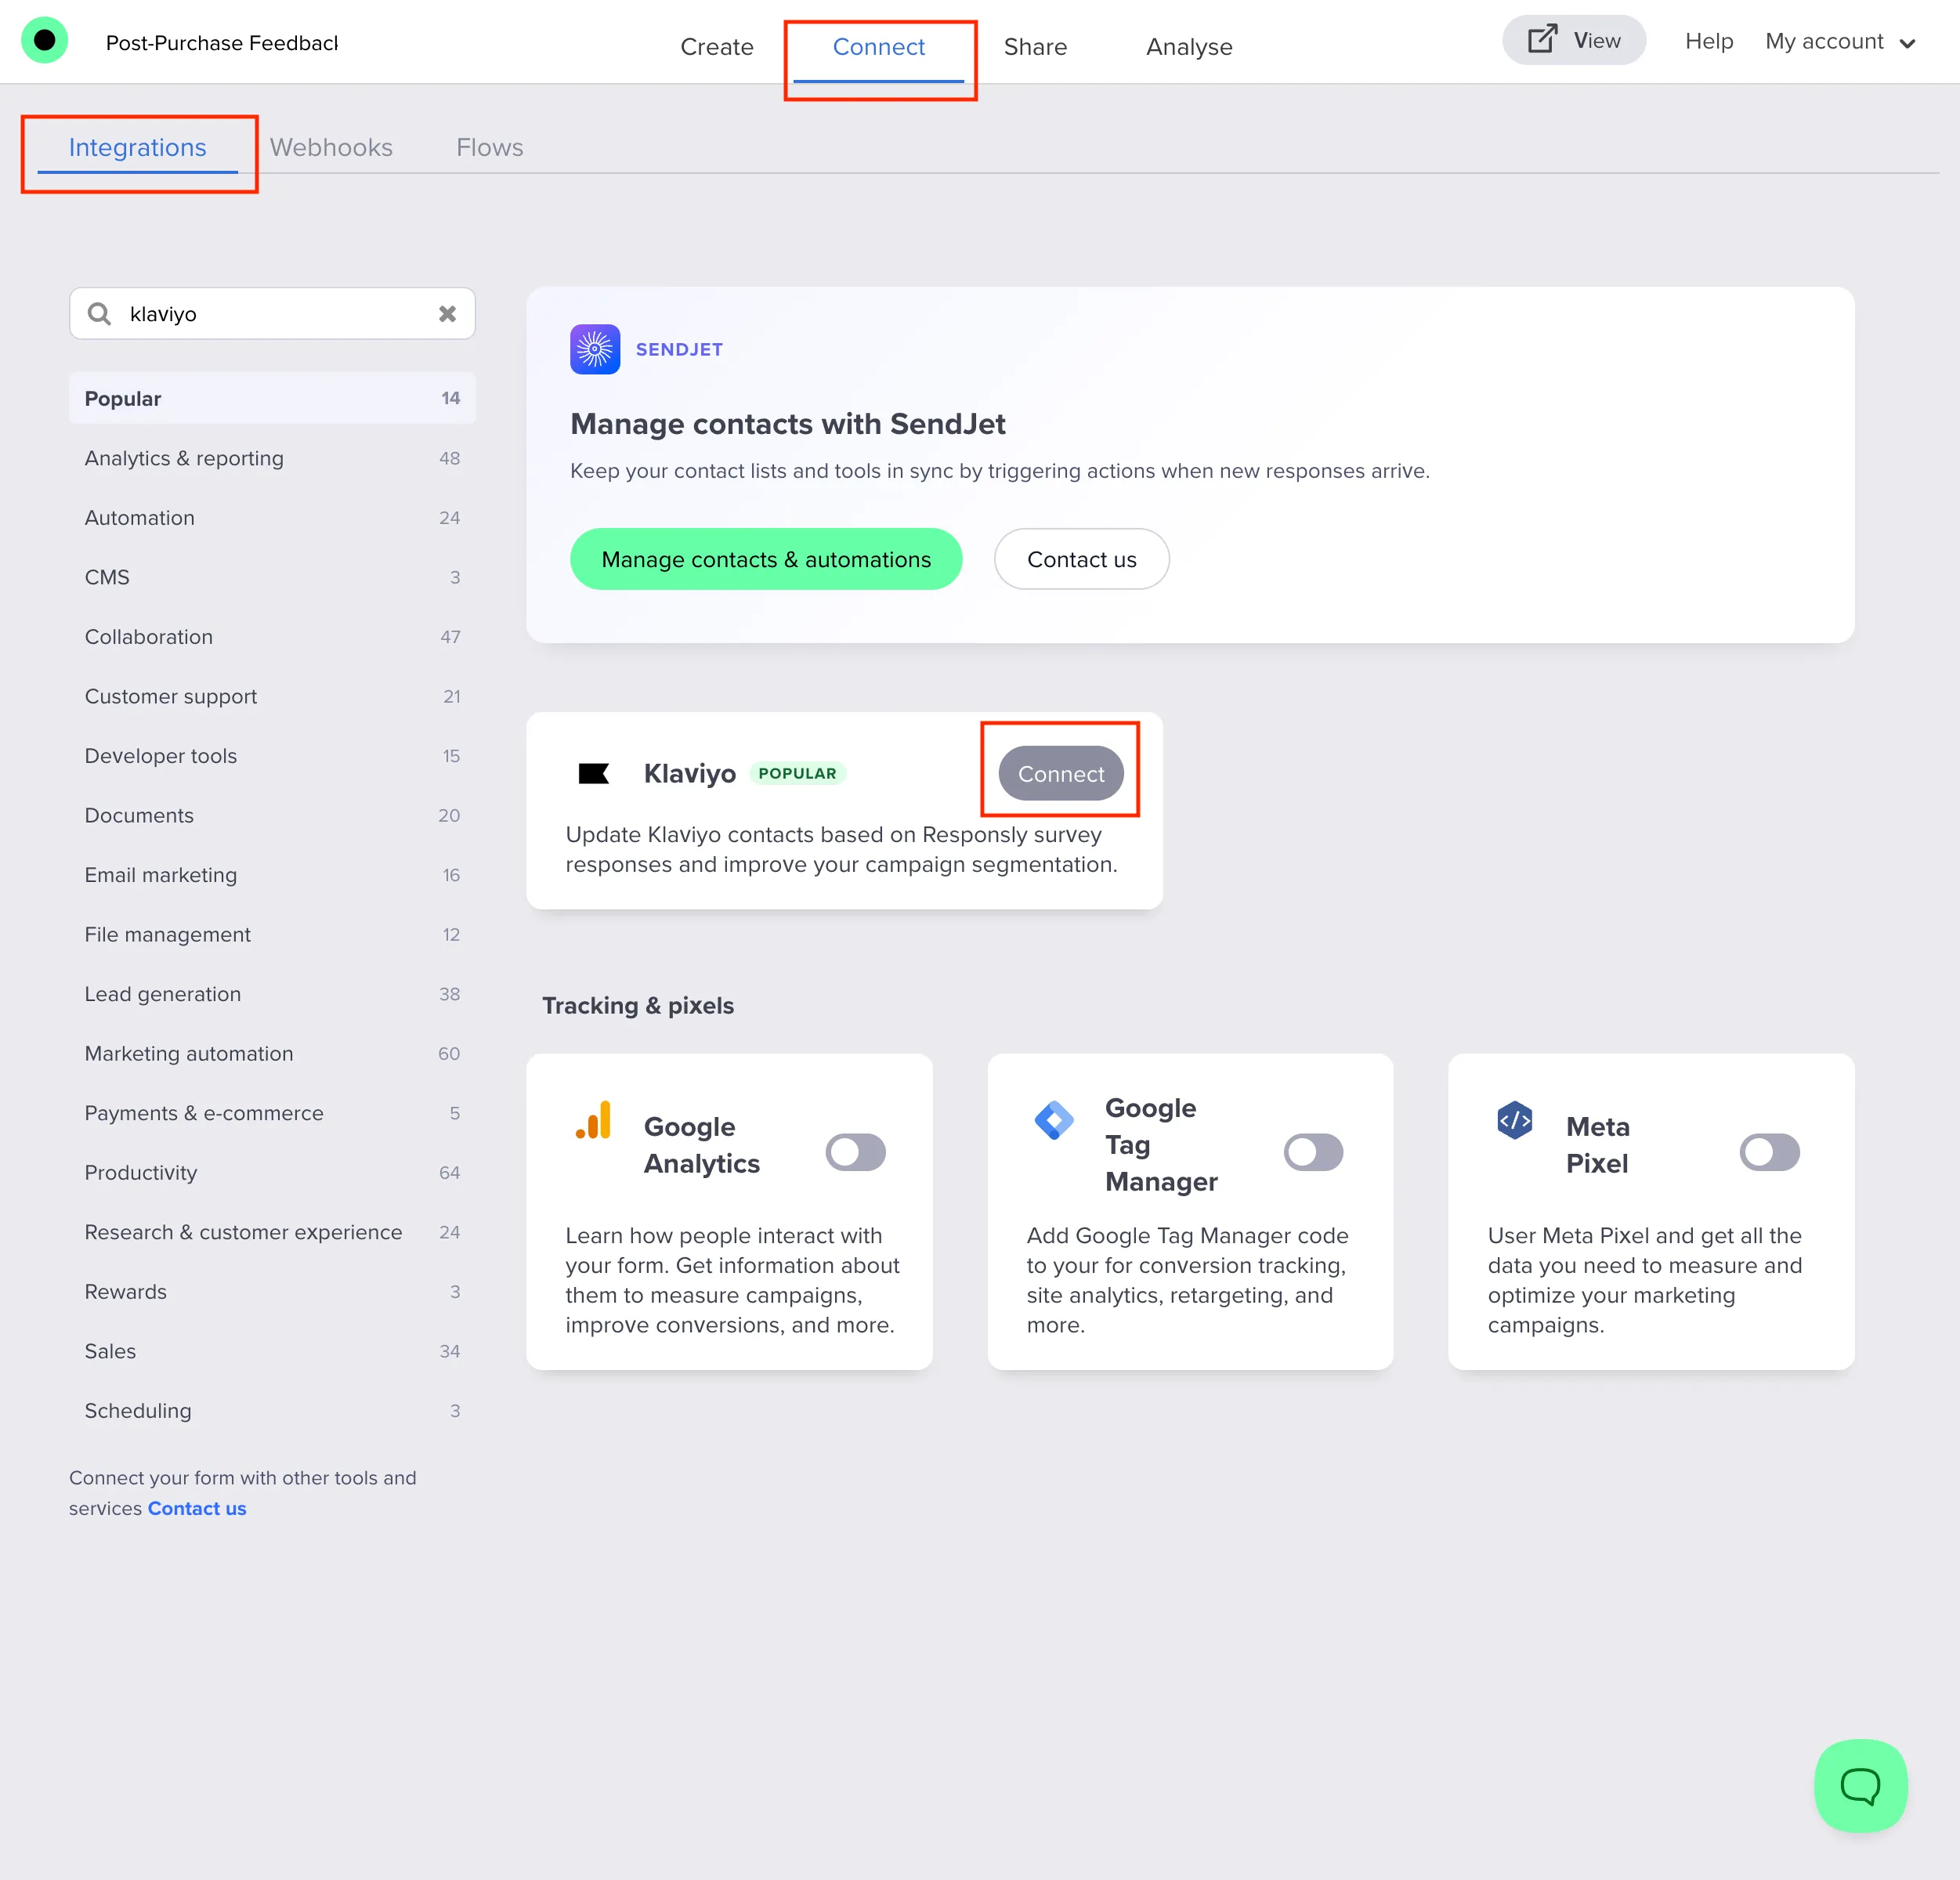Click the Meta Pixel code icon

[1514, 1120]
